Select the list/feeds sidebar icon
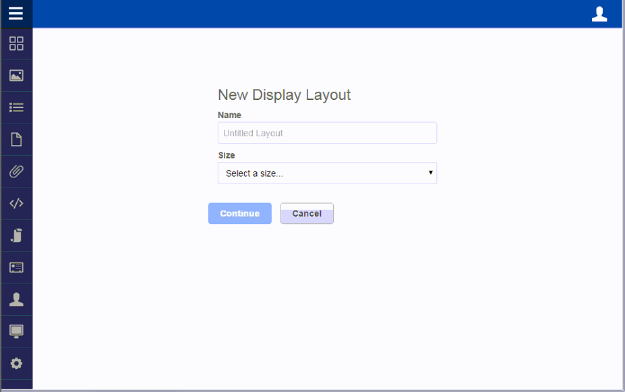Viewport: 625px width, 392px height. click(x=16, y=107)
